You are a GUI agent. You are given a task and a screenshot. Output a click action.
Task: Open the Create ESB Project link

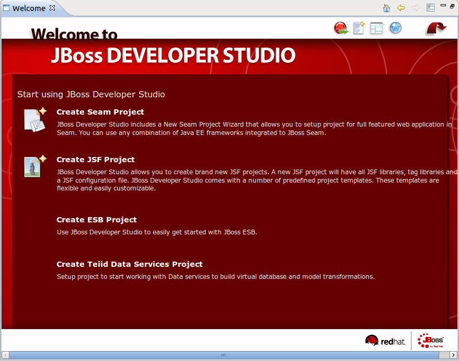click(x=97, y=220)
